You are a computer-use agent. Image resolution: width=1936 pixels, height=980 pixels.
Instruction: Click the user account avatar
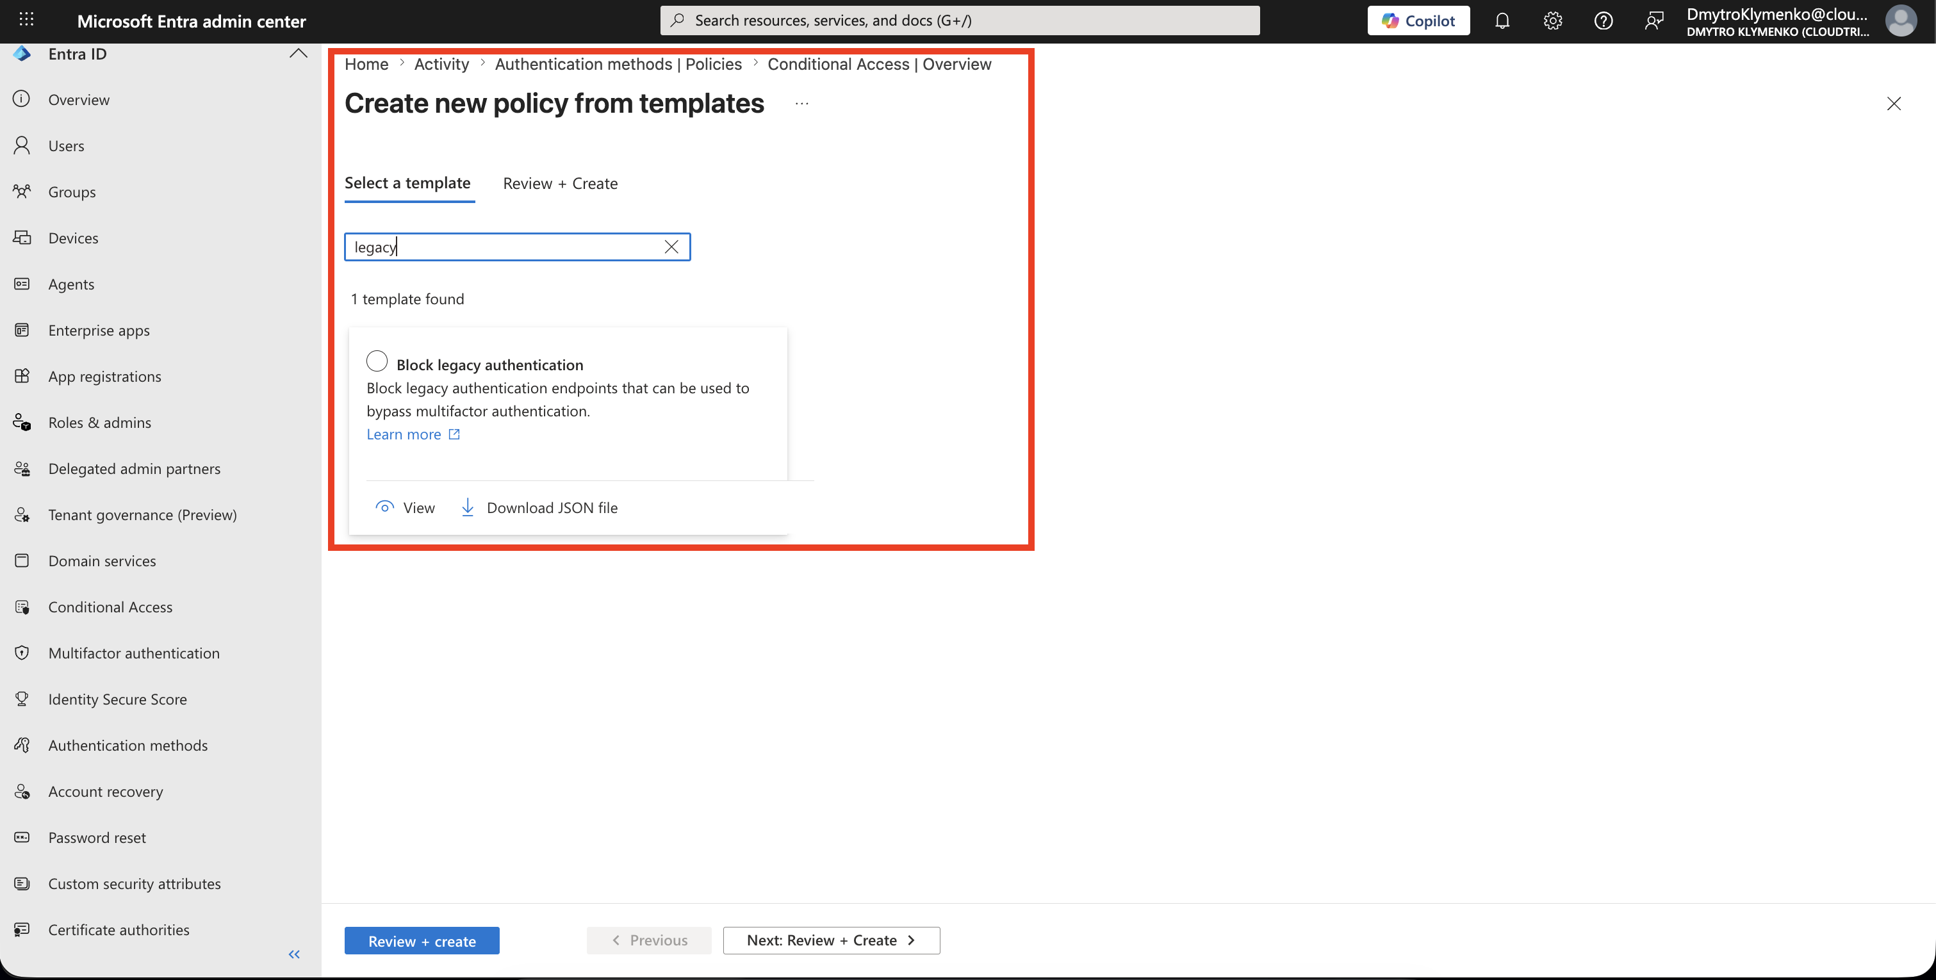(1901, 20)
